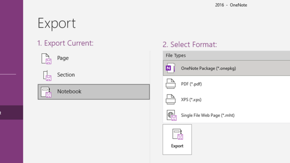Click the Page icon with save disk
Image resolution: width=290 pixels, height=163 pixels.
tap(46, 59)
